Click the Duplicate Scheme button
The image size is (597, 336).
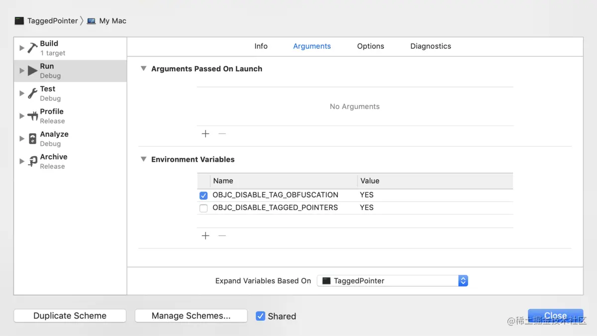coord(70,316)
